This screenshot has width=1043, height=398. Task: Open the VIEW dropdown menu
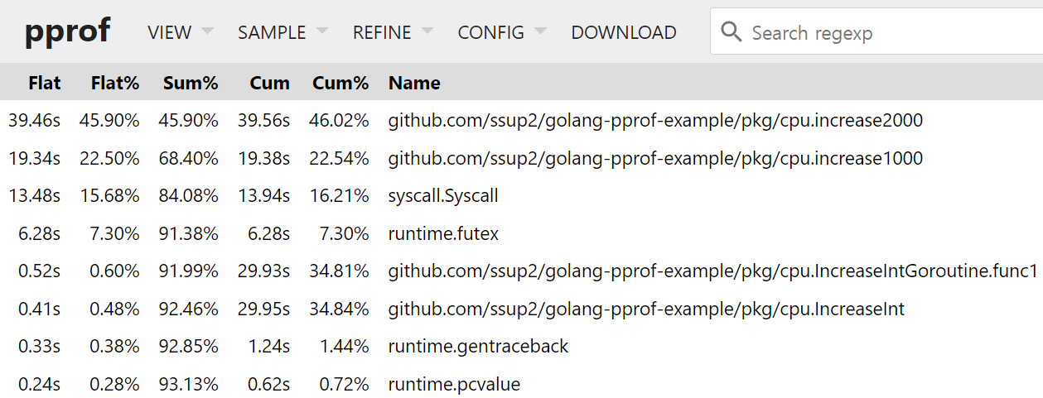pos(180,32)
